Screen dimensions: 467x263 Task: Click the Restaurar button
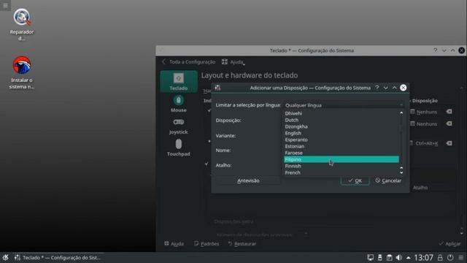(242, 243)
